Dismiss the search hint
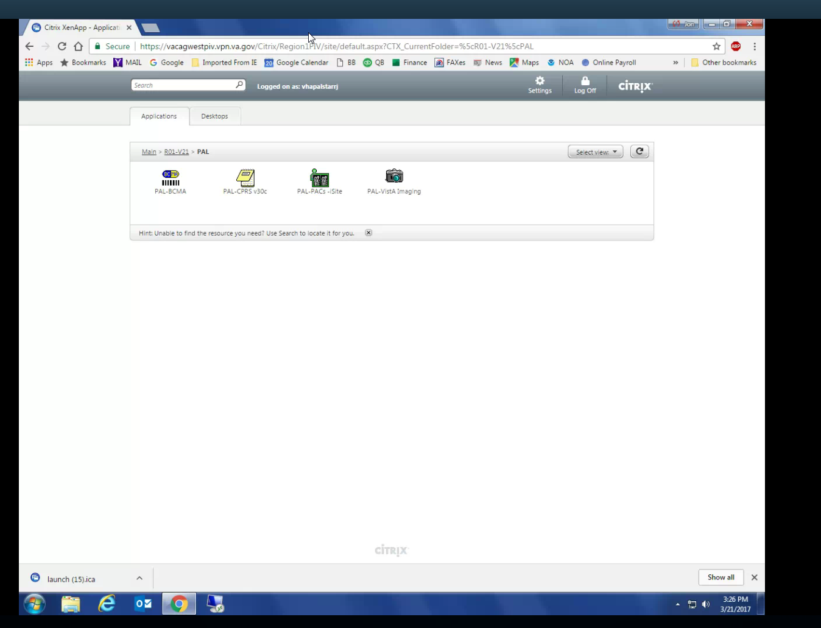 [368, 232]
